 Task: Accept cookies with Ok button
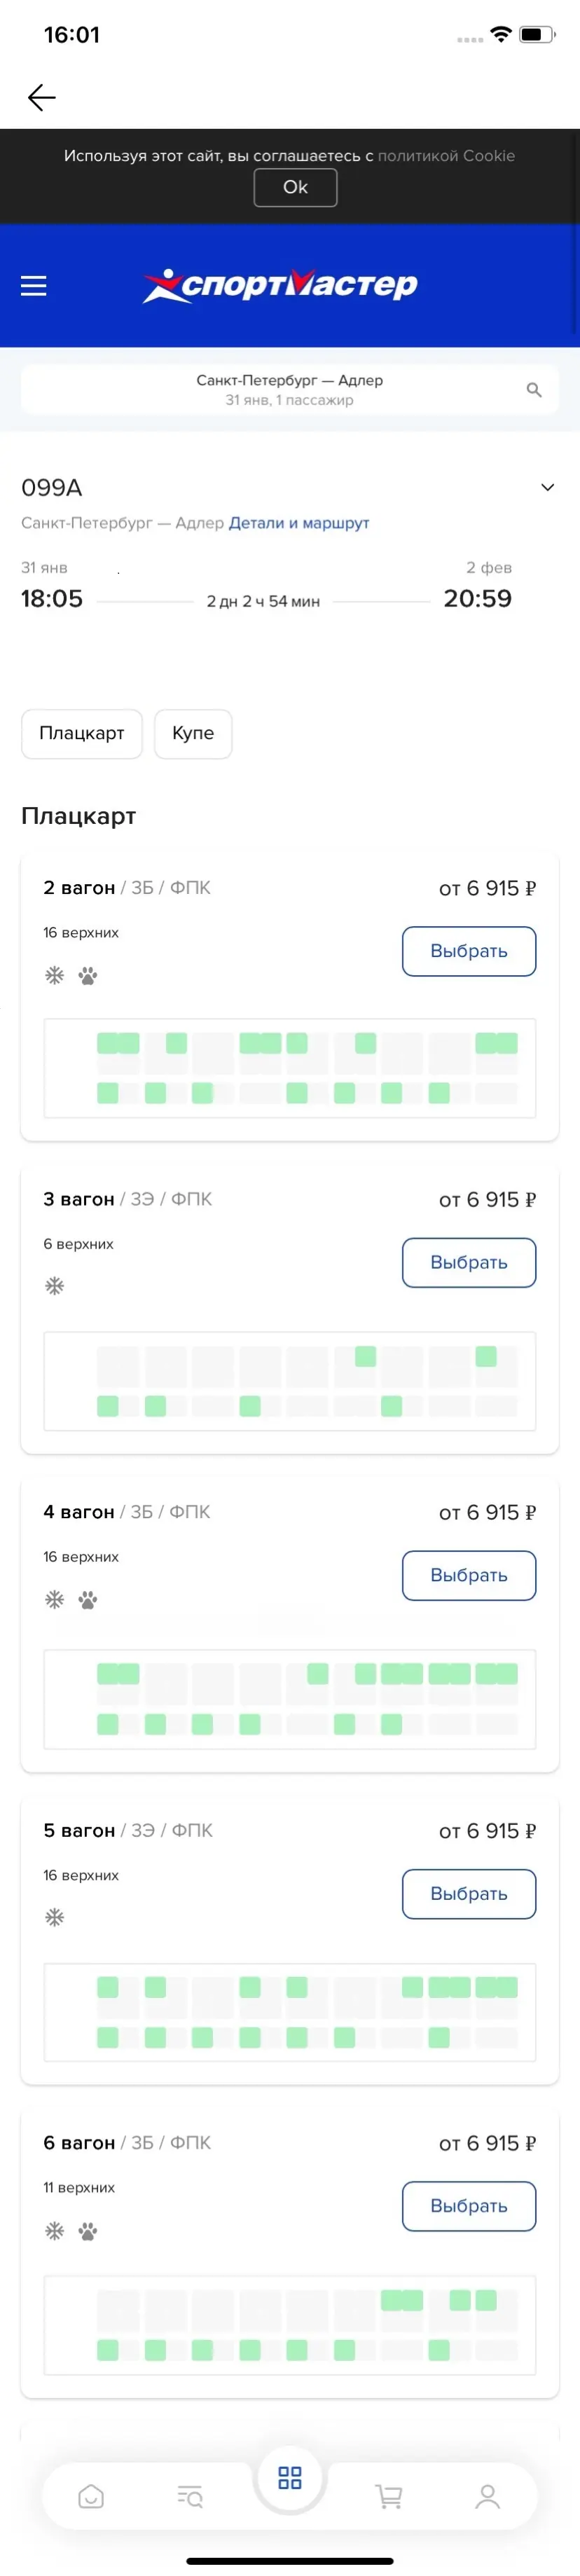(295, 187)
